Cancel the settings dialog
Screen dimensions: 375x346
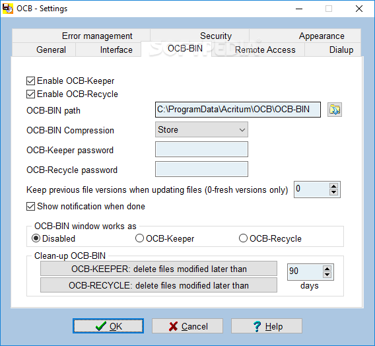click(x=187, y=326)
